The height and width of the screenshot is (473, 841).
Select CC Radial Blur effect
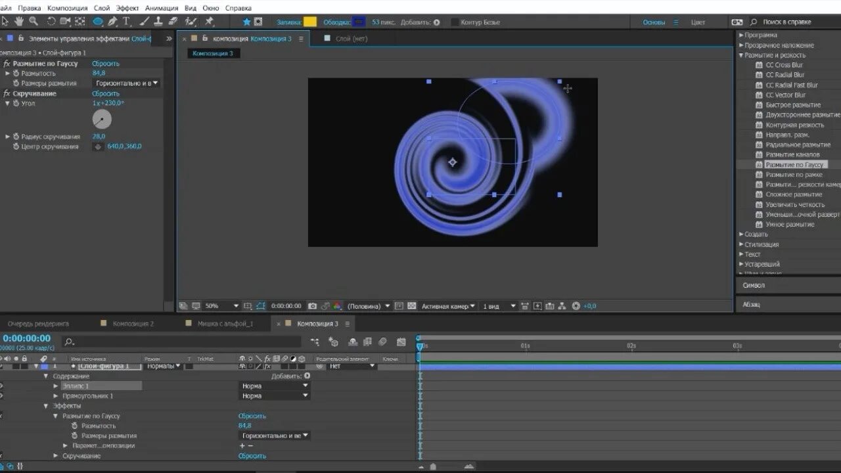coord(784,75)
